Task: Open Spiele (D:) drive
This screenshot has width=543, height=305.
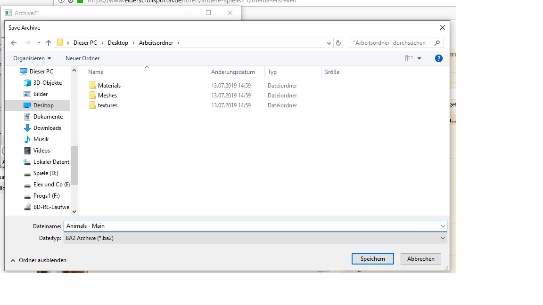Action: tap(46, 173)
